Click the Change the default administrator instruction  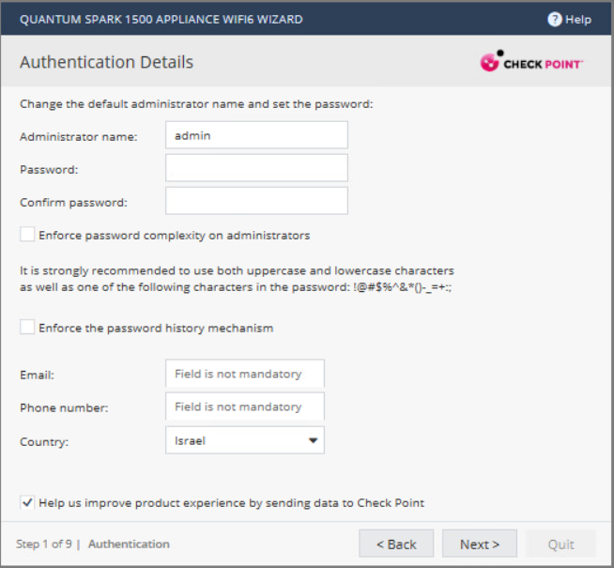pyautogui.click(x=196, y=104)
